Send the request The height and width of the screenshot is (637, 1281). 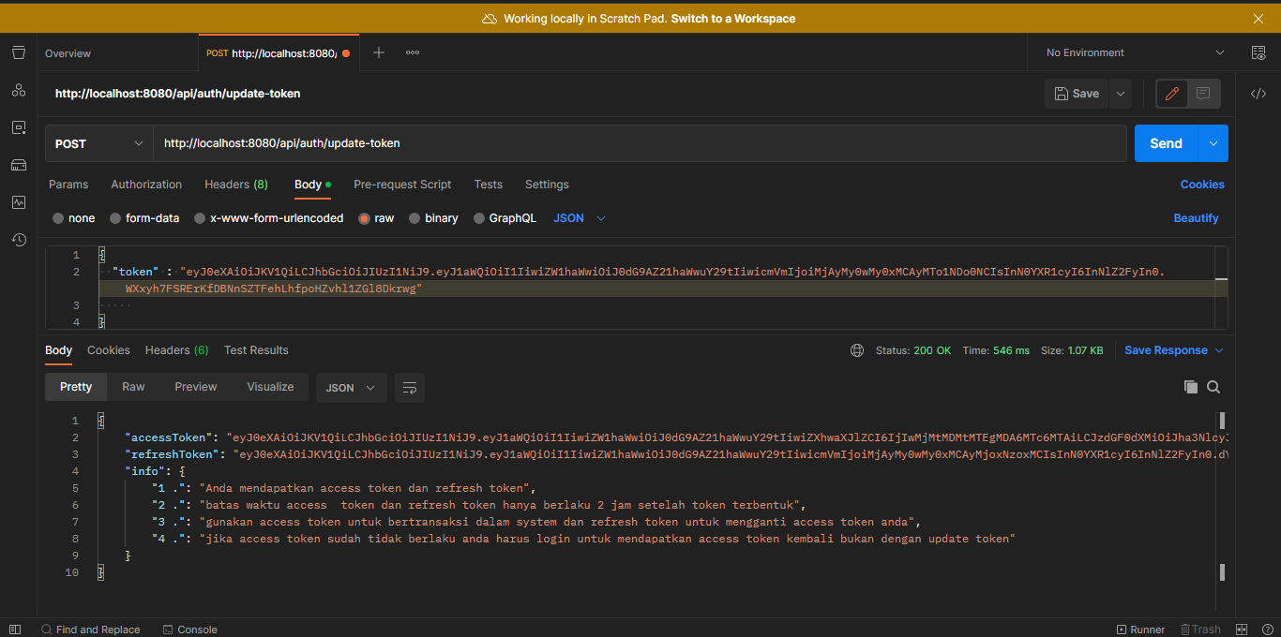click(x=1167, y=143)
